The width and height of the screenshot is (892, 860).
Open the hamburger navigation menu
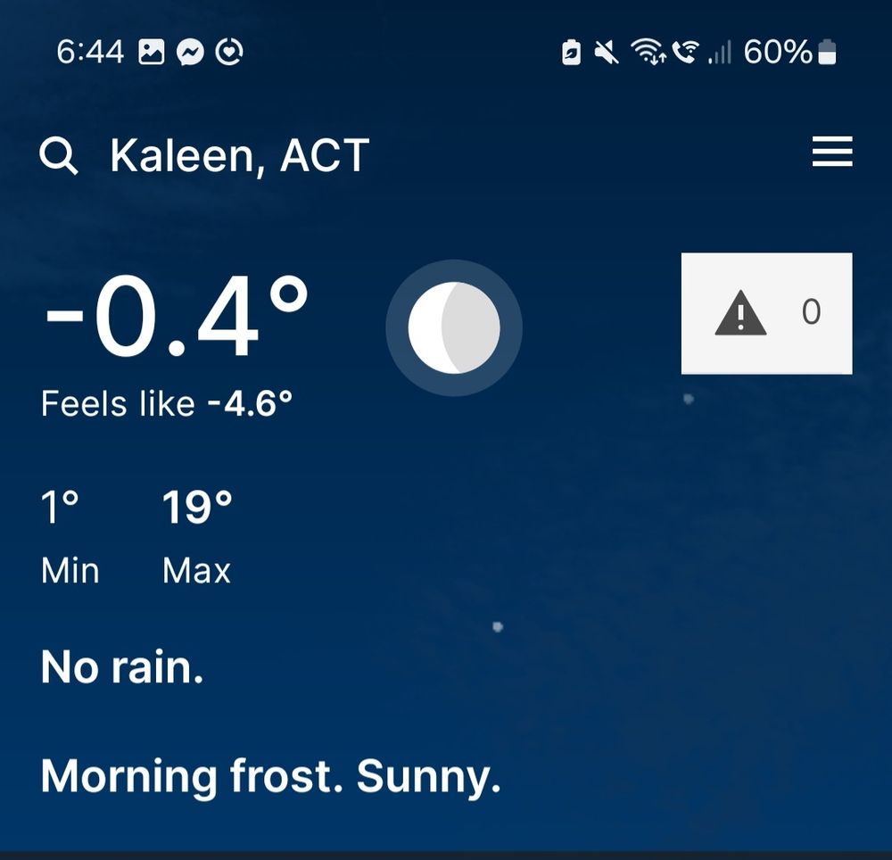coord(832,153)
